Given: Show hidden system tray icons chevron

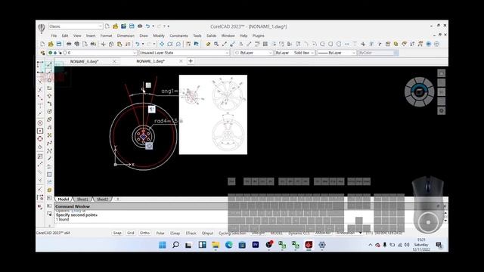Looking at the screenshot, I should pyautogui.click(x=371, y=245).
